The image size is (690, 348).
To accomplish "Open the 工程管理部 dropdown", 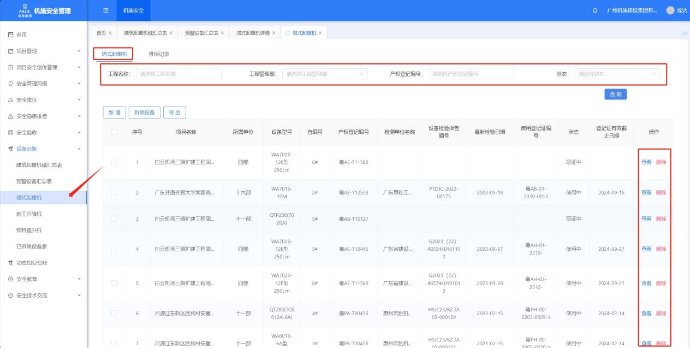I will tap(325, 74).
